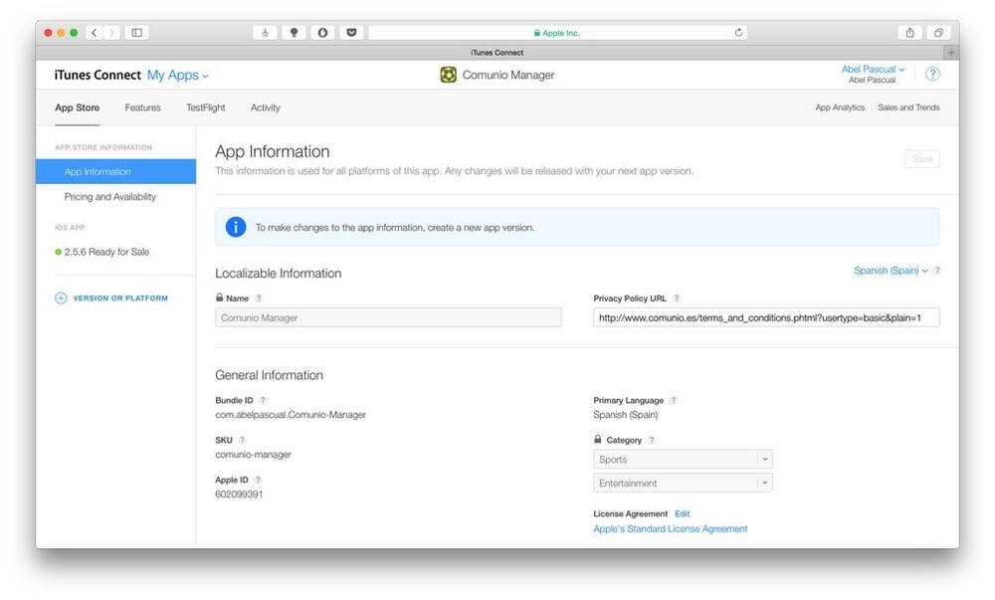Viewport: 995px width, 600px height.
Task: Click the Safari sidebar toggle icon
Action: coord(137,33)
